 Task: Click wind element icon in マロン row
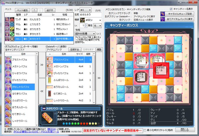click(x=12, y=34)
